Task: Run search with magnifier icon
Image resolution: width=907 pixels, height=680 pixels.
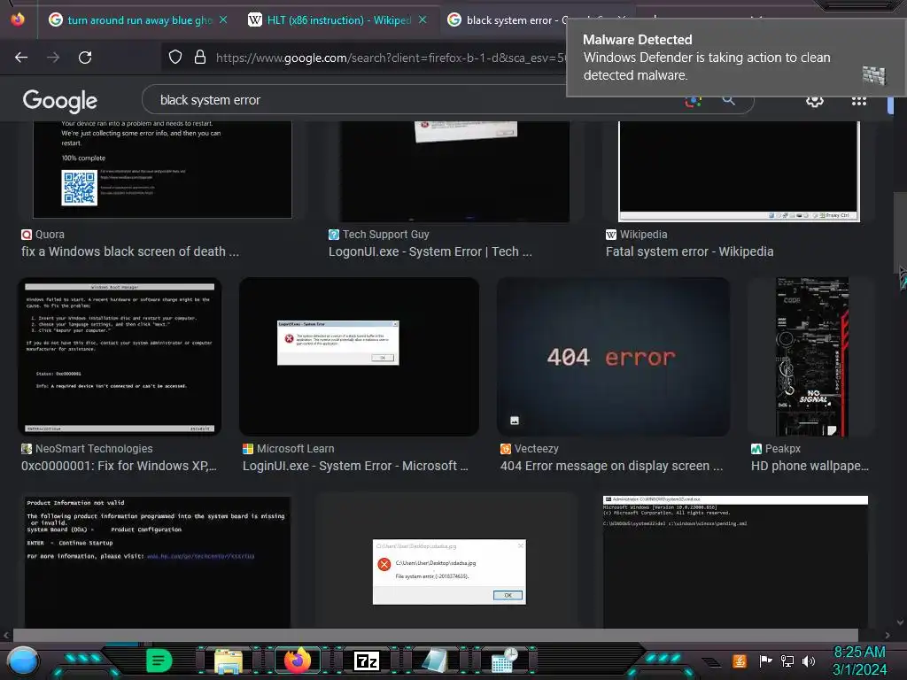Action: coord(729,101)
